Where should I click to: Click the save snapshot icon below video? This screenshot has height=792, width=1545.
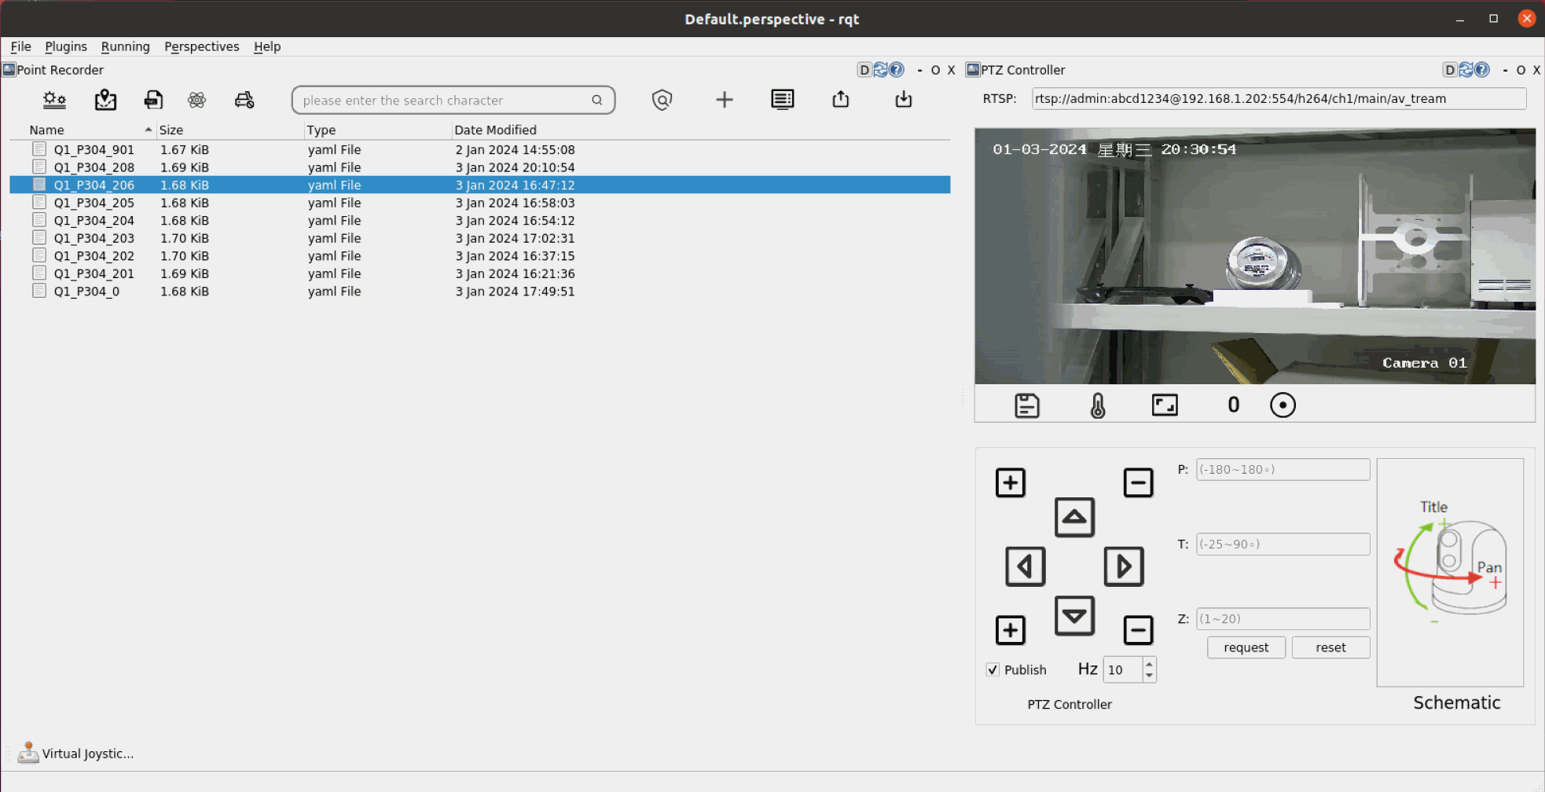point(1026,405)
